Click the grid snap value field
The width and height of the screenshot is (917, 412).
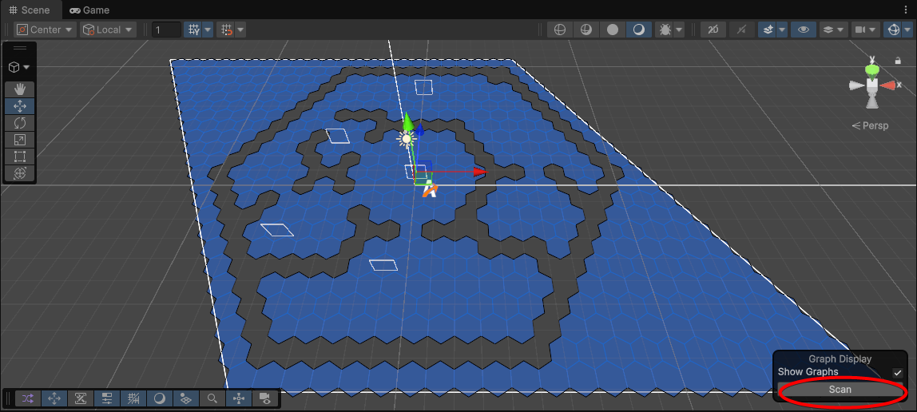[x=166, y=30]
